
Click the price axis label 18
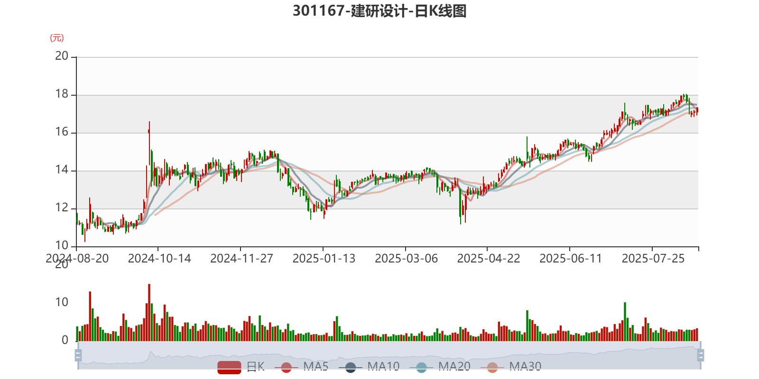pyautogui.click(x=62, y=94)
